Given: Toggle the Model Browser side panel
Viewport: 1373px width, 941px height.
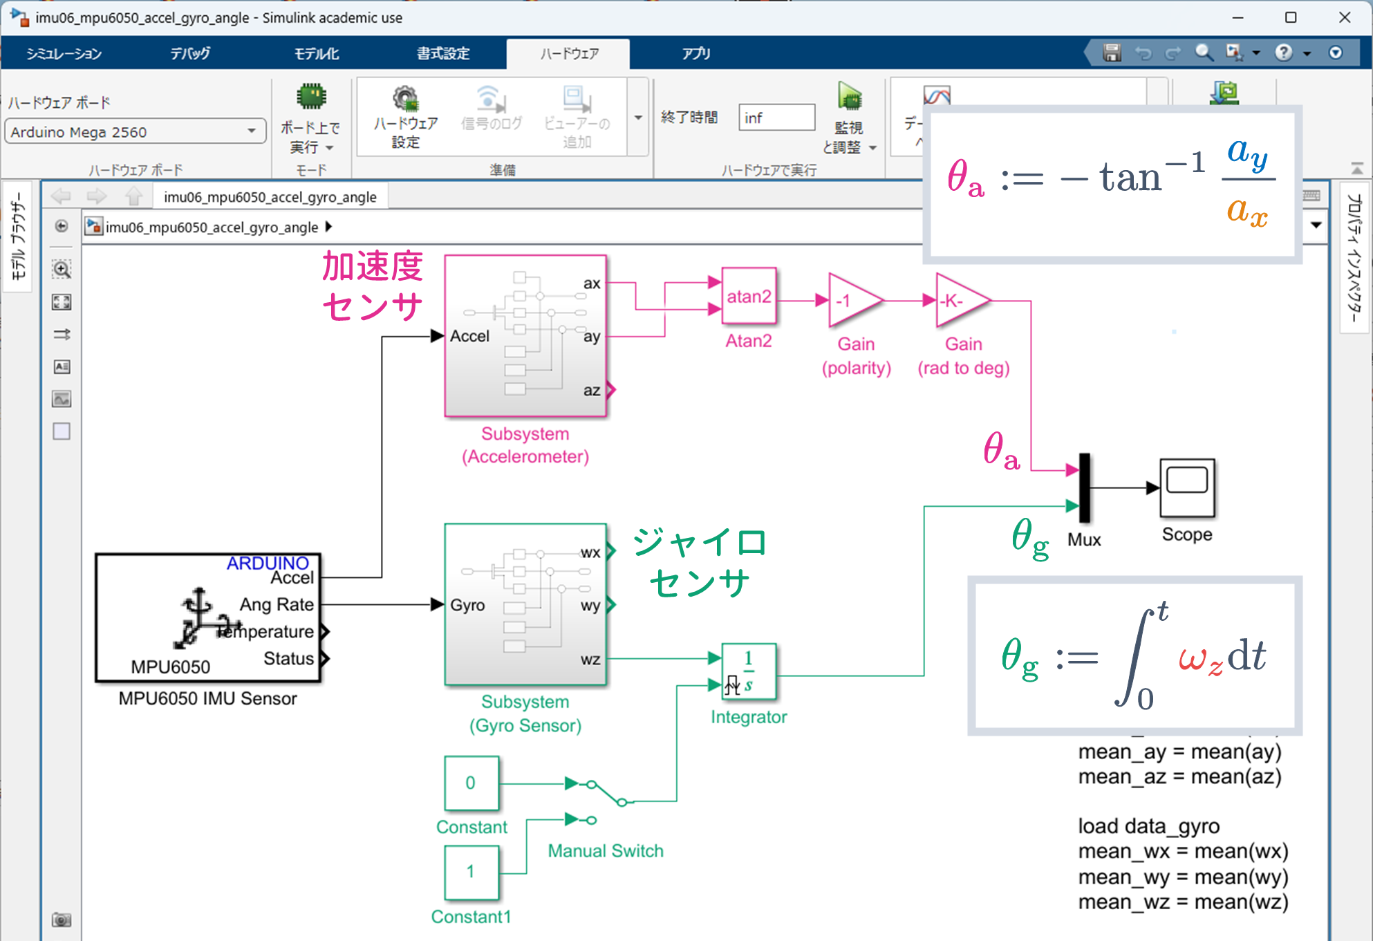Looking at the screenshot, I should 18,236.
